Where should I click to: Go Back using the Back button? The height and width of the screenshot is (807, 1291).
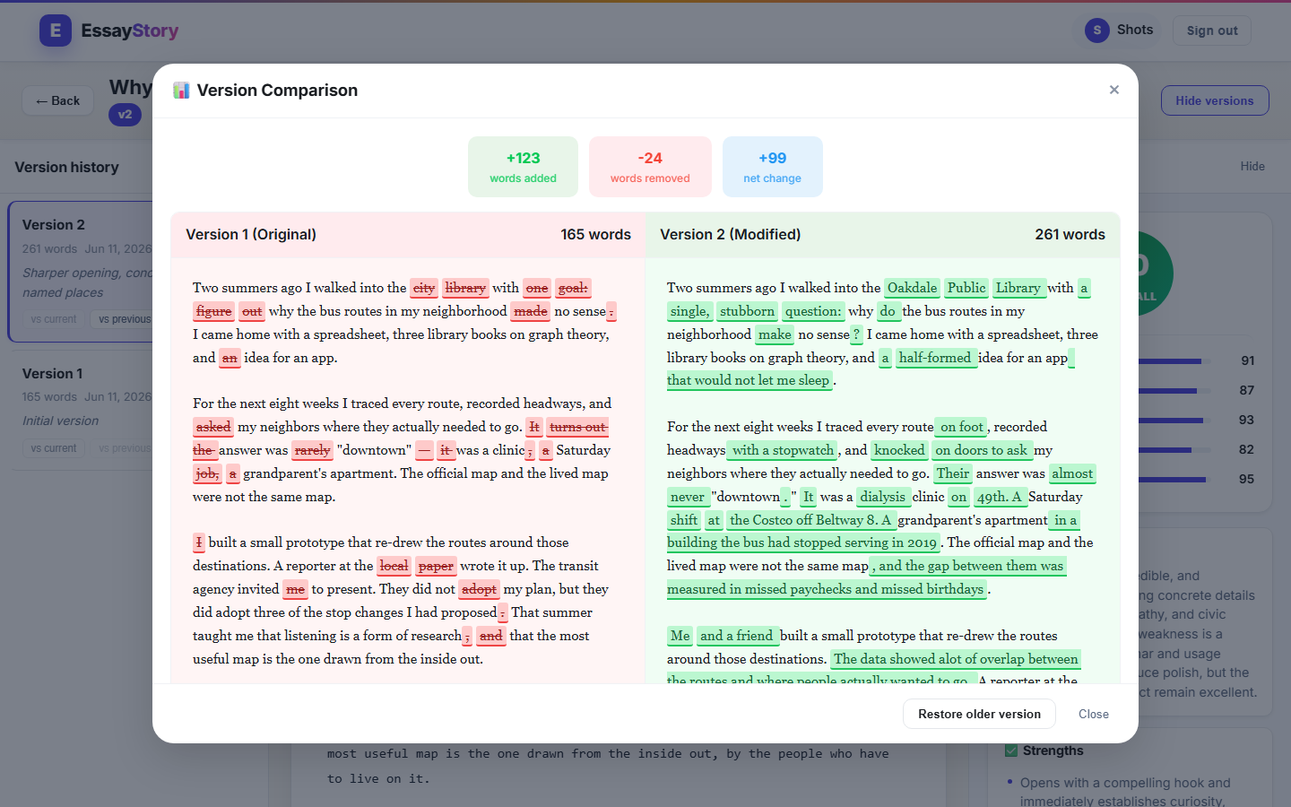coord(57,100)
